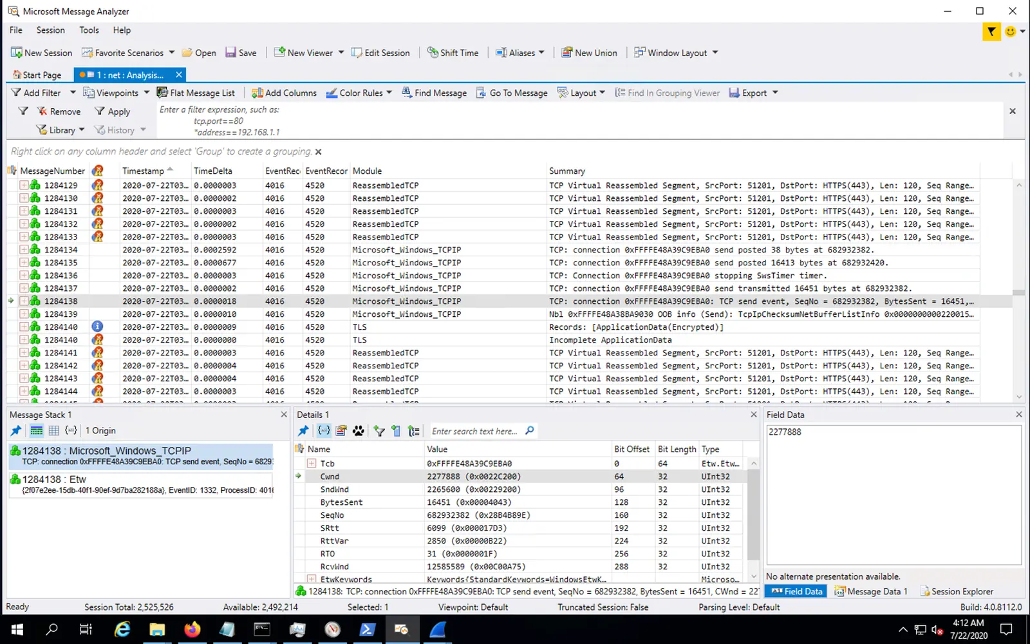Click Add Filter button
The image size is (1030, 644).
36,93
